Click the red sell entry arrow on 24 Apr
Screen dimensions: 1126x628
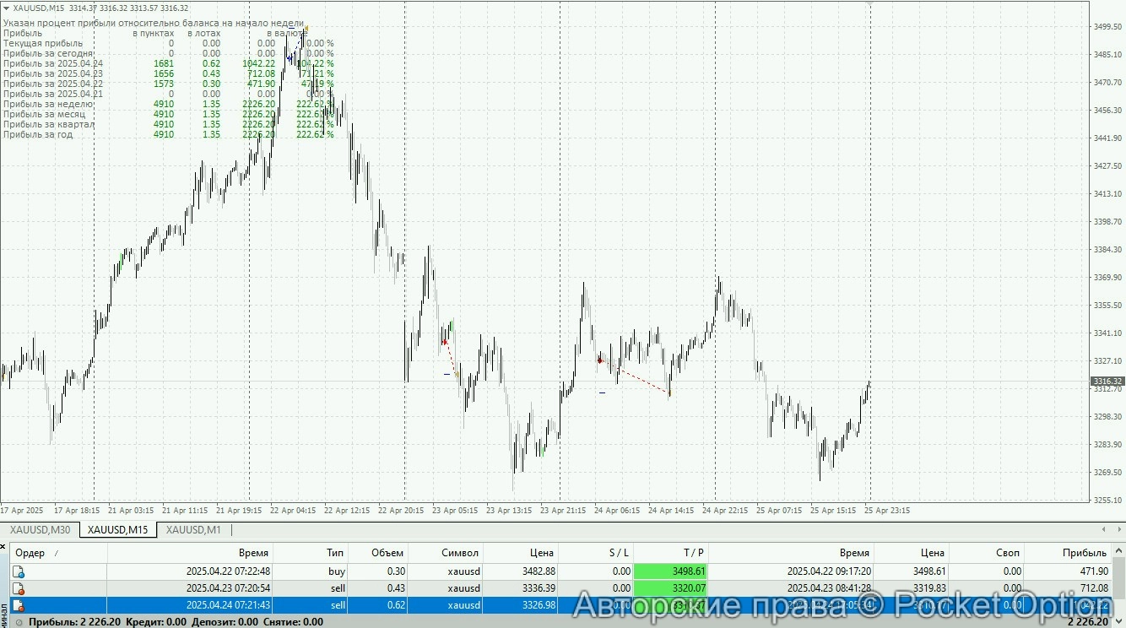coord(600,360)
